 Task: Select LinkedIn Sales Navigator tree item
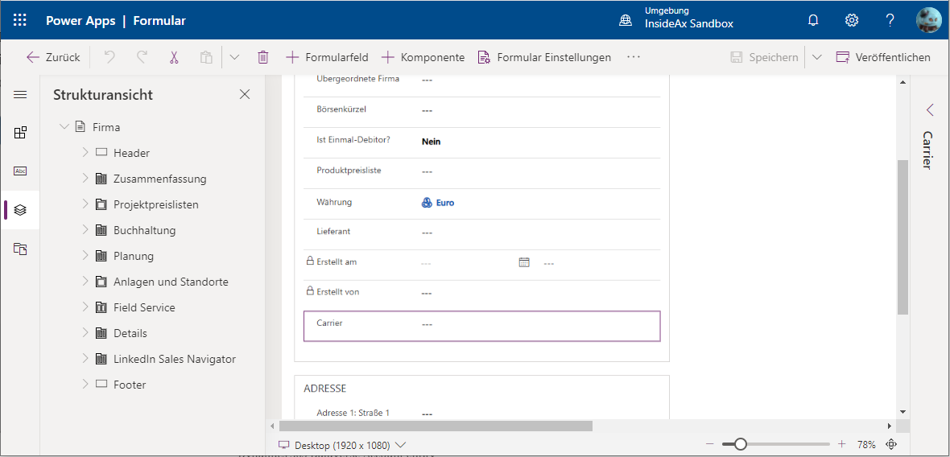(174, 359)
